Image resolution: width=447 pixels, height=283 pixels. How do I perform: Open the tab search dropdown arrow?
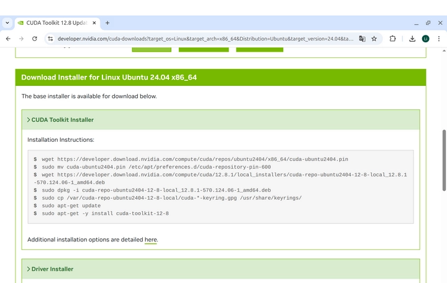pos(7,22)
